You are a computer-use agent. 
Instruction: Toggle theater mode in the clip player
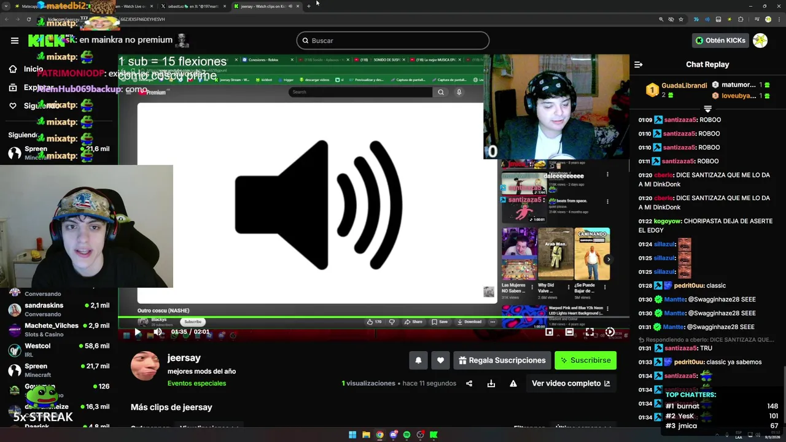[569, 332]
